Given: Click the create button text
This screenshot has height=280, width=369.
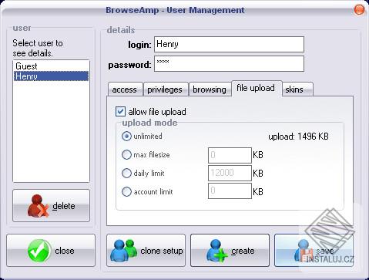Looking at the screenshot, I should point(243,251).
